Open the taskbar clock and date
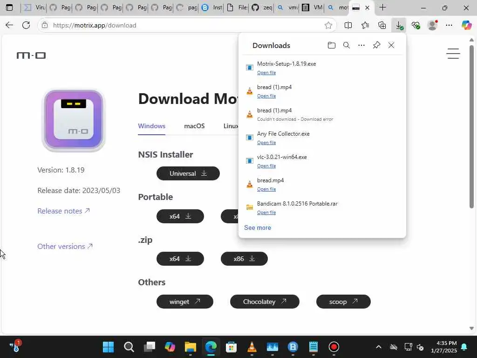Image resolution: width=477 pixels, height=358 pixels. pyautogui.click(x=444, y=347)
